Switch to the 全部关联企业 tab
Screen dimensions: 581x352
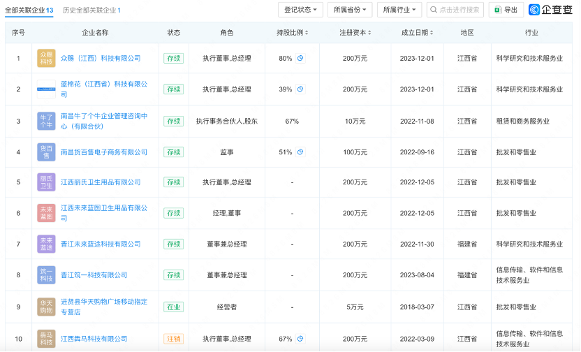tap(29, 10)
